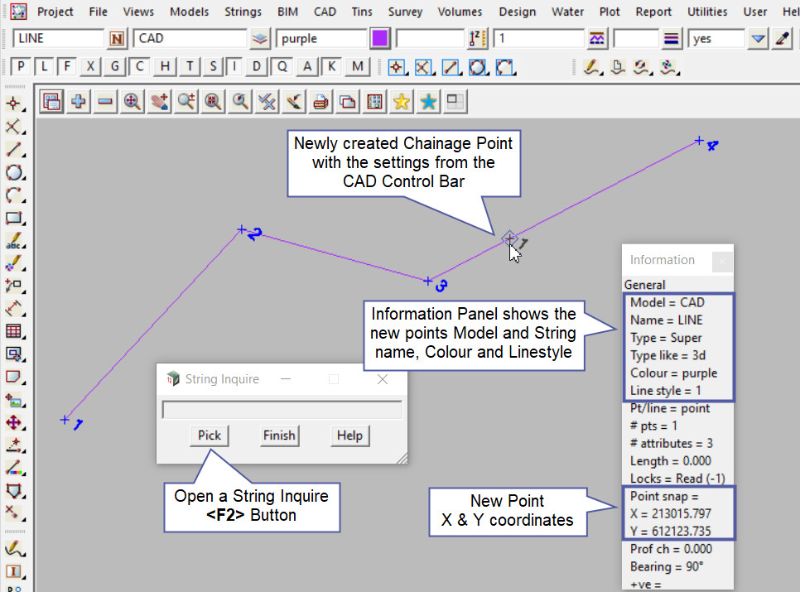Toggle the P snap button
The width and height of the screenshot is (800, 592).
click(x=21, y=66)
